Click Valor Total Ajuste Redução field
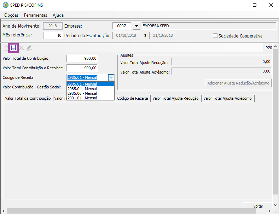 coord(221,62)
